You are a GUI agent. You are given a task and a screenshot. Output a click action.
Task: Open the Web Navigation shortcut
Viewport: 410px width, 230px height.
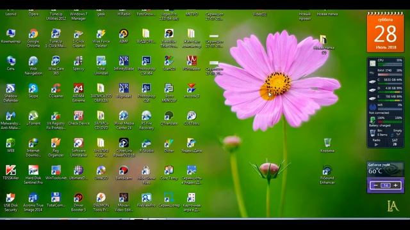(33, 65)
